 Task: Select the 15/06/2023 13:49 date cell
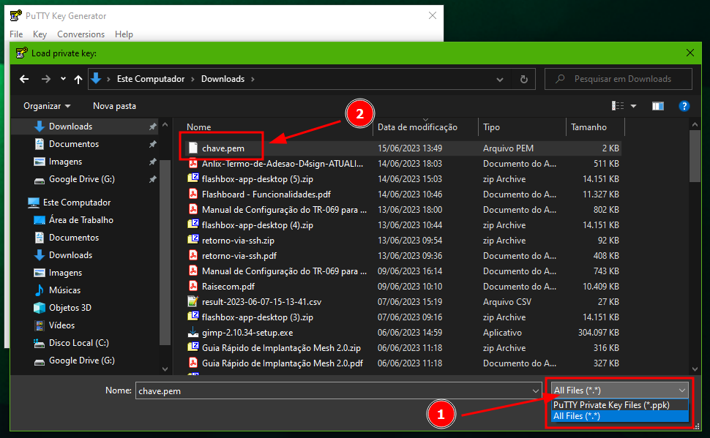point(410,148)
